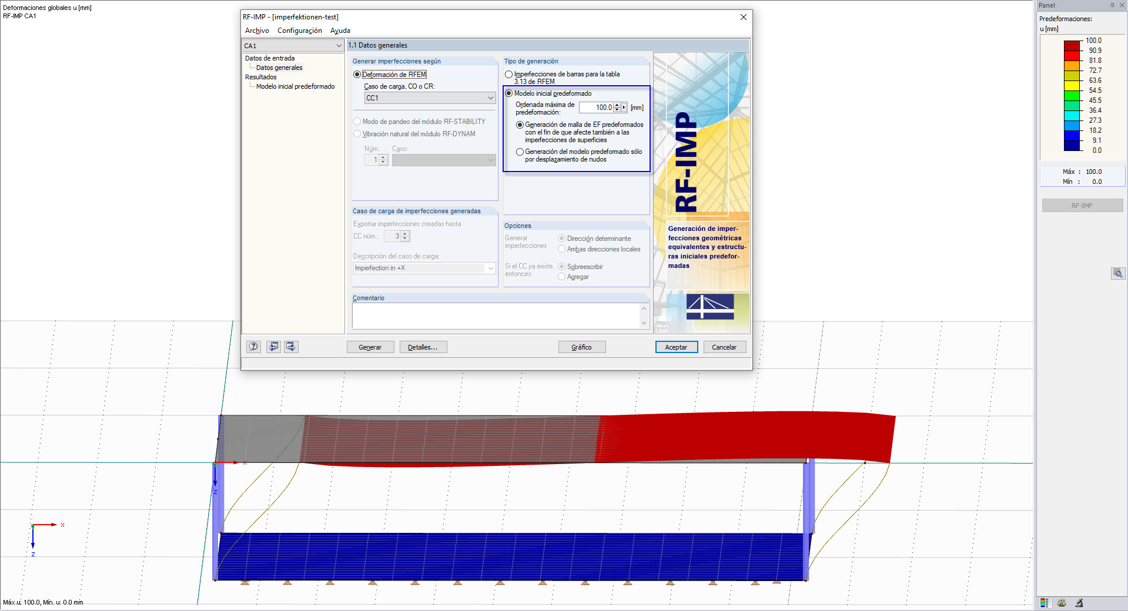
Task: Click the RF-IMP button in the Panel
Action: tap(1082, 206)
